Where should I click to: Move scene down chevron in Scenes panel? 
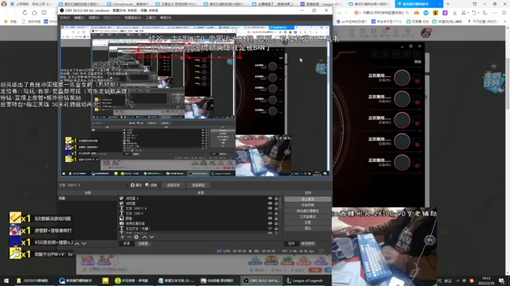(84, 243)
